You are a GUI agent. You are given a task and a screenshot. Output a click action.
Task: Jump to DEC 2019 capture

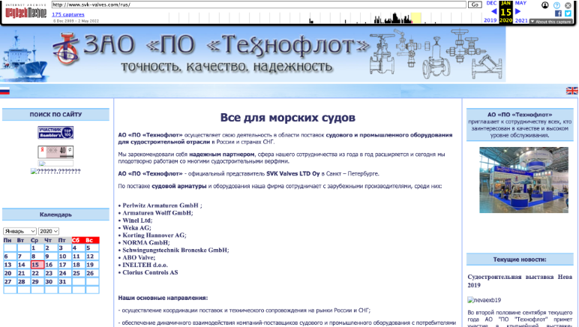click(491, 3)
